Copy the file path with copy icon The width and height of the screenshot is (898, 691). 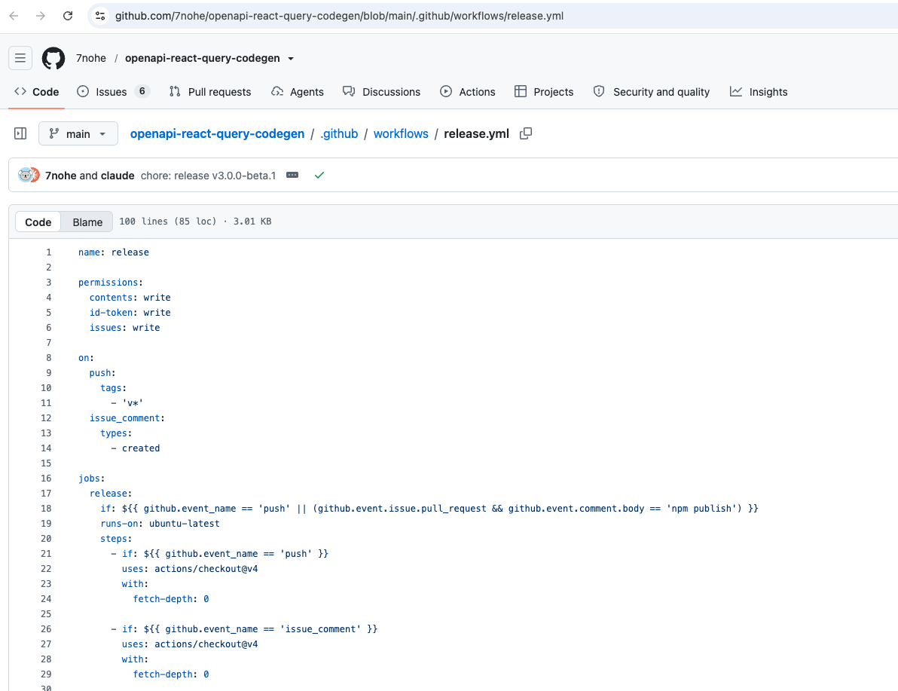[526, 133]
